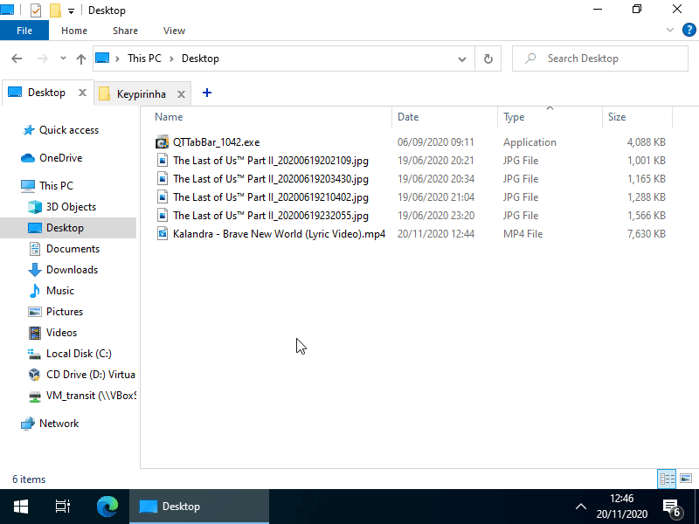Add a new tab with plus button
The image size is (699, 524).
207,93
